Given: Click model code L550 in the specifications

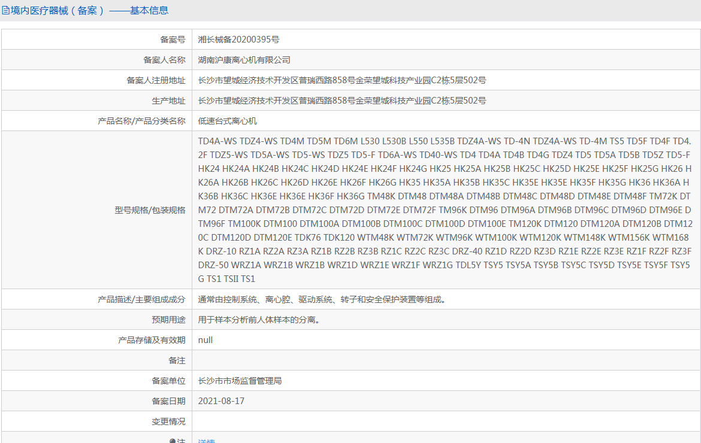Looking at the screenshot, I should coord(418,141).
